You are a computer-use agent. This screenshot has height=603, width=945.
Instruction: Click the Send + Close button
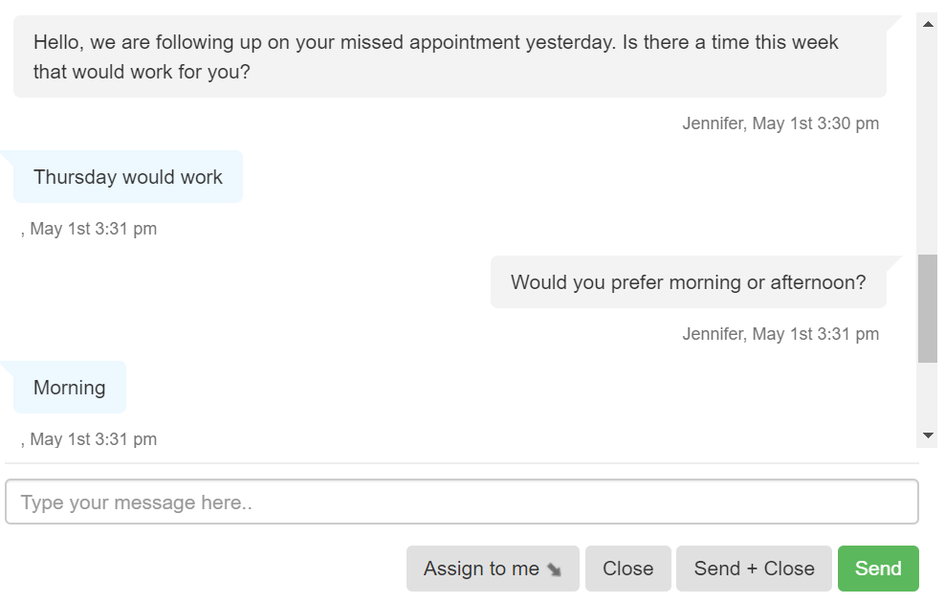click(754, 569)
